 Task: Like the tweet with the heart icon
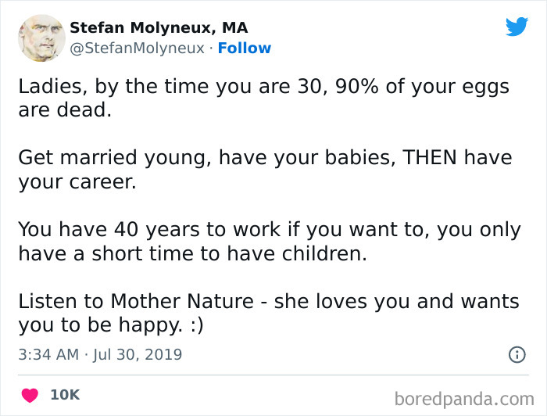point(30,395)
